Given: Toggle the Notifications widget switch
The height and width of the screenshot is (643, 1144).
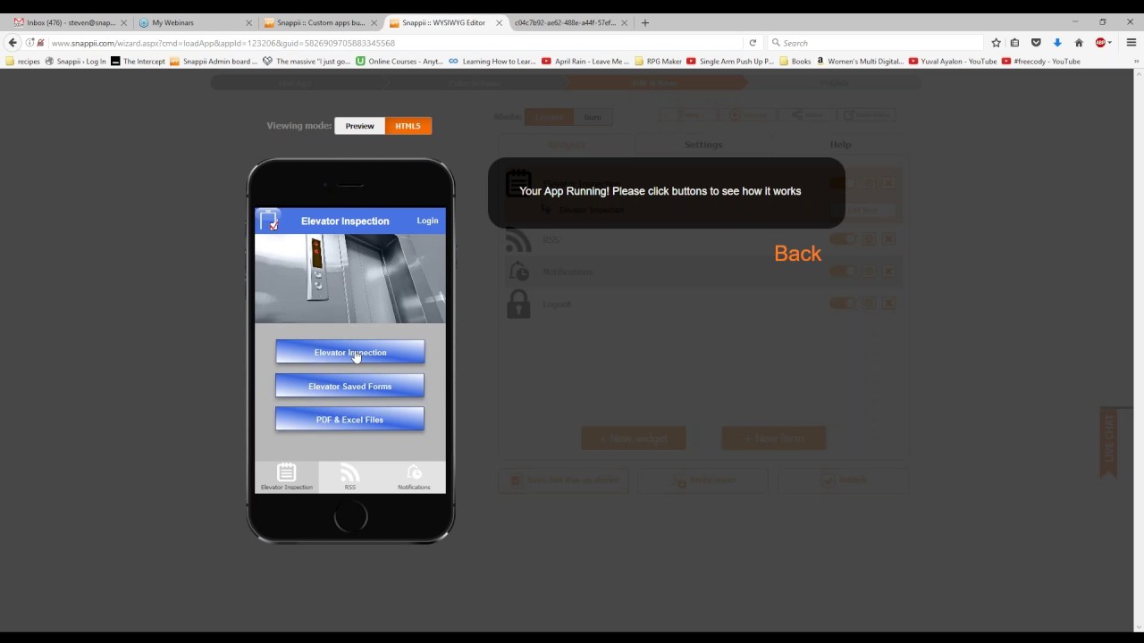Looking at the screenshot, I should coord(842,271).
